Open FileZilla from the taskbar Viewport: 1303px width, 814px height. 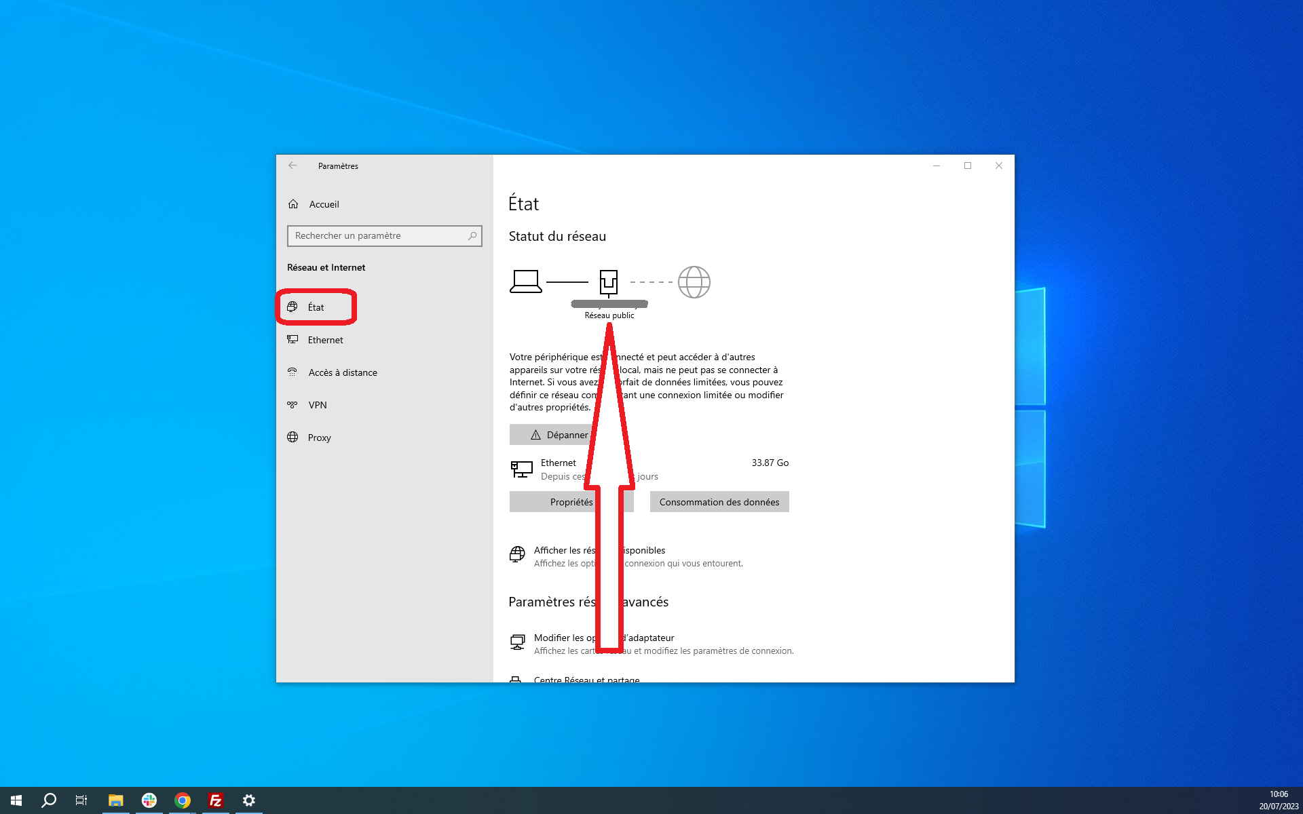click(215, 800)
